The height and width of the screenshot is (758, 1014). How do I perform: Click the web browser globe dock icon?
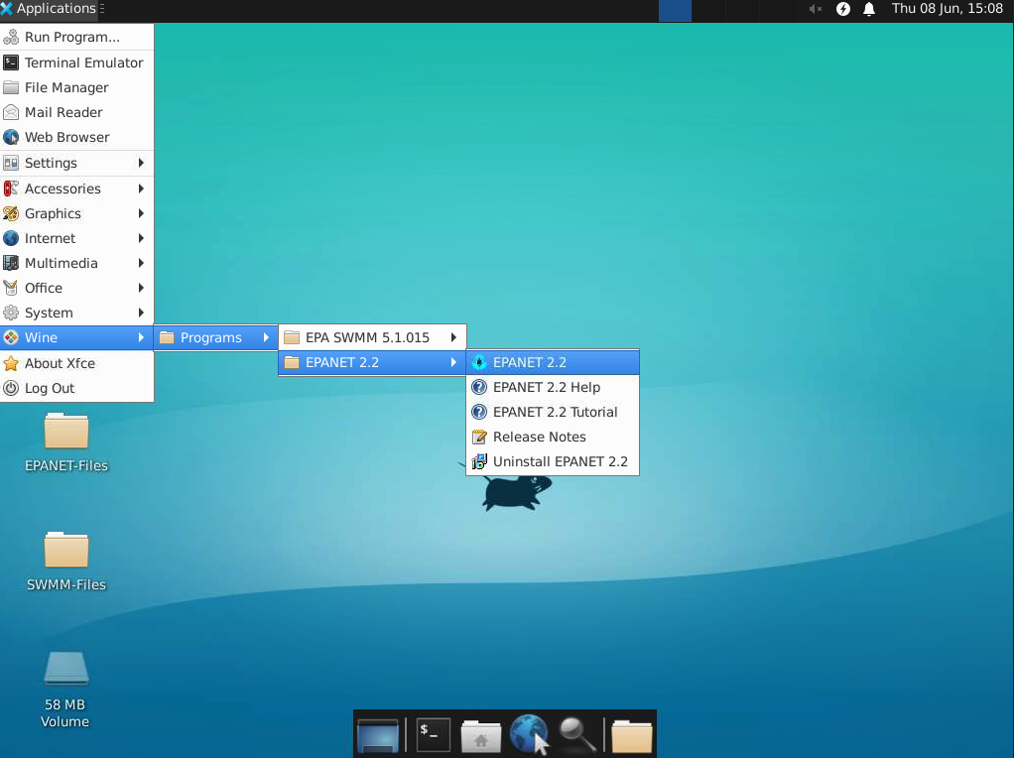click(529, 733)
